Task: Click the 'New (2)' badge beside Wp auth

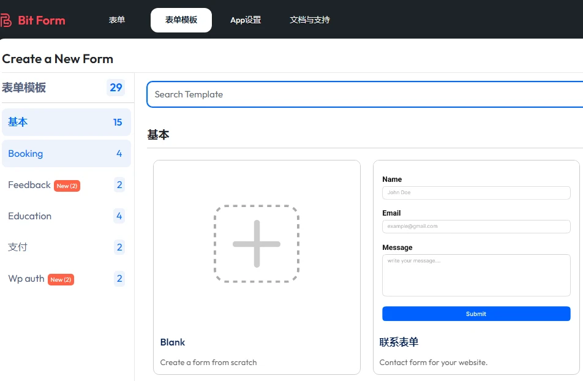Action: point(61,279)
